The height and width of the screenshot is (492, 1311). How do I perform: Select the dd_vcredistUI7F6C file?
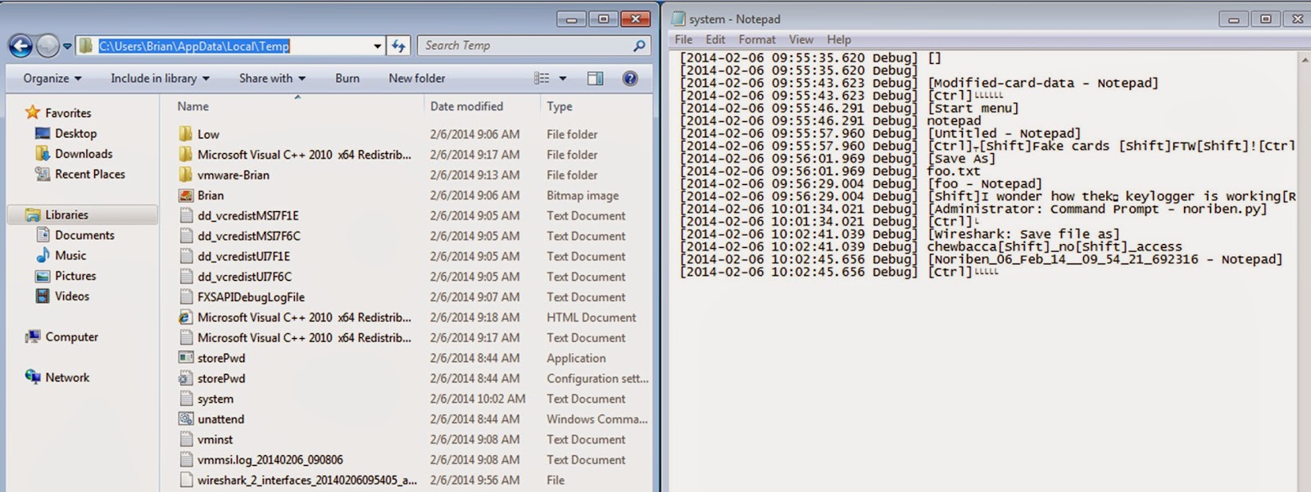244,277
